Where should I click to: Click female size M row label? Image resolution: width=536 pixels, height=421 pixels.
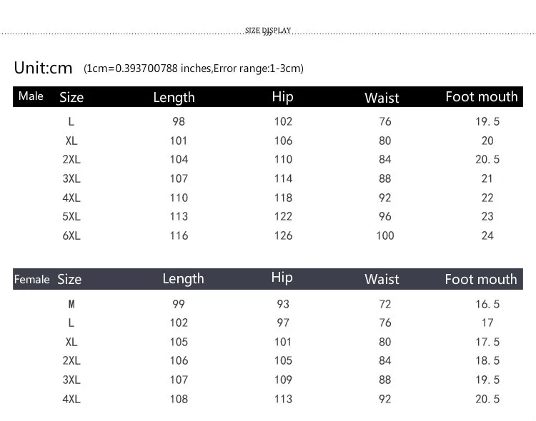coord(71,304)
